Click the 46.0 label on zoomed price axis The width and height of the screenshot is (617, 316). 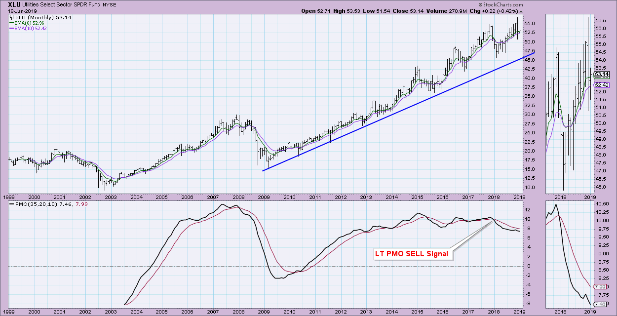coord(601,187)
